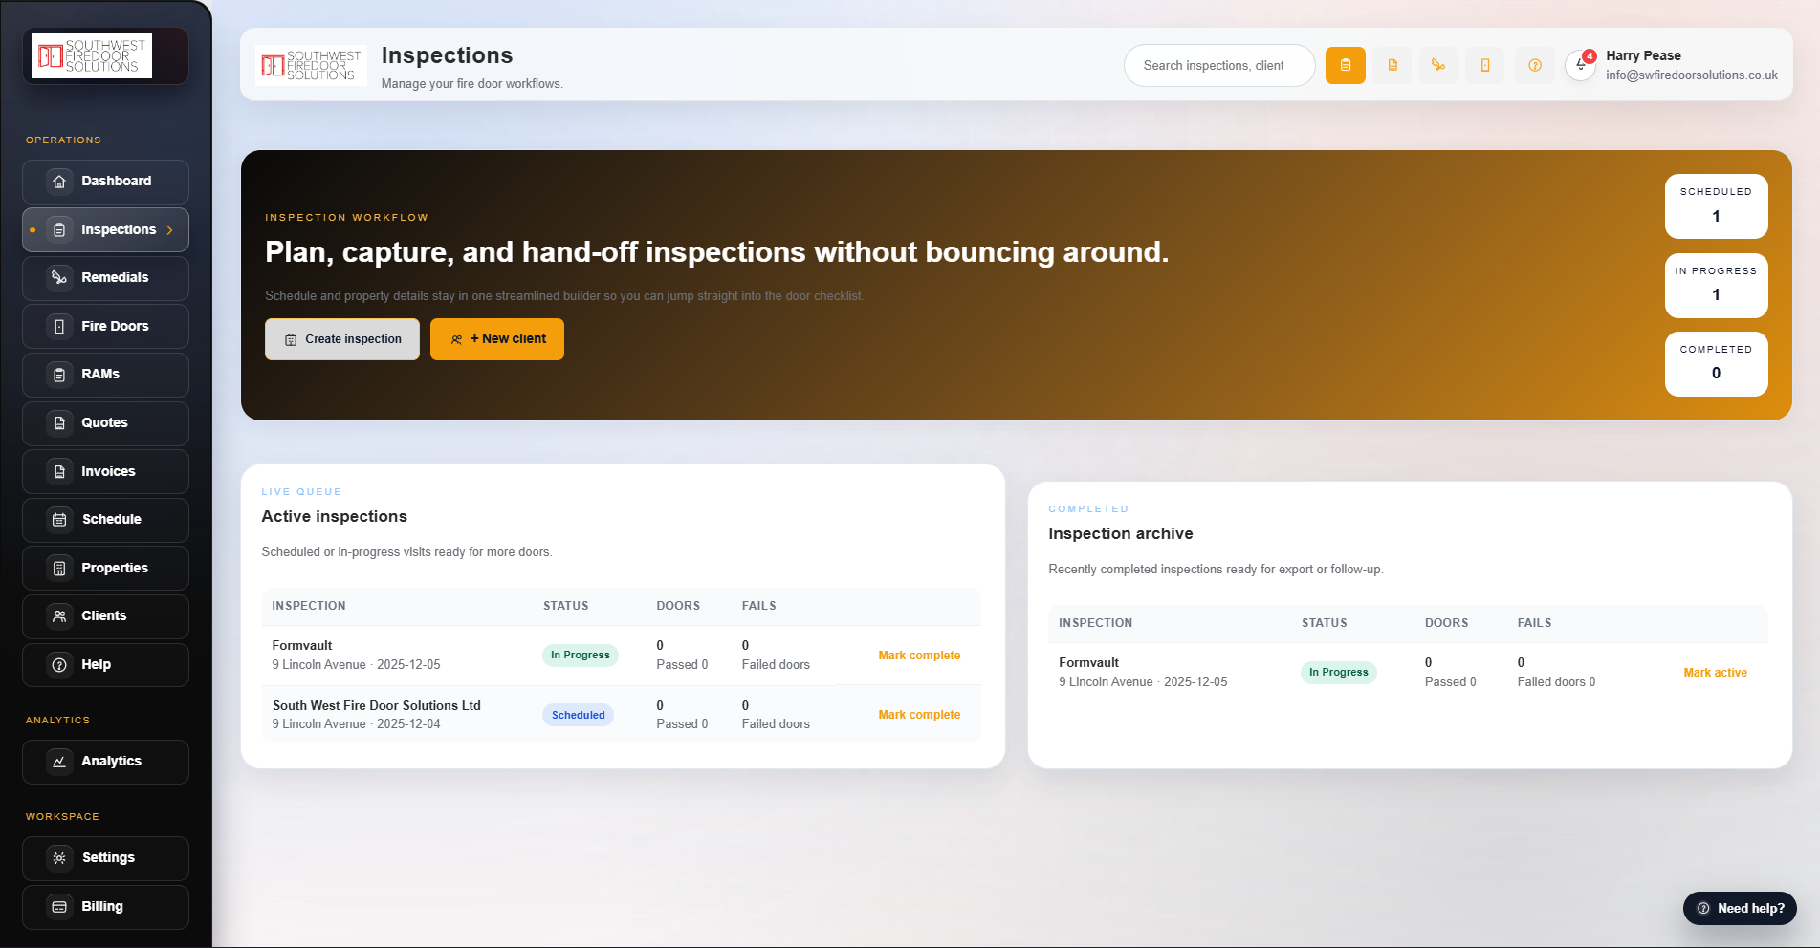This screenshot has width=1820, height=948.
Task: Click the clipboard icon in the header toolbar
Action: pyautogui.click(x=1345, y=65)
